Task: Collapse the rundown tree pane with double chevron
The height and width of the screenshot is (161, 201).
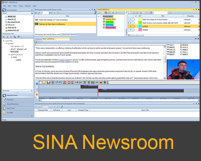Action: pos(126,13)
